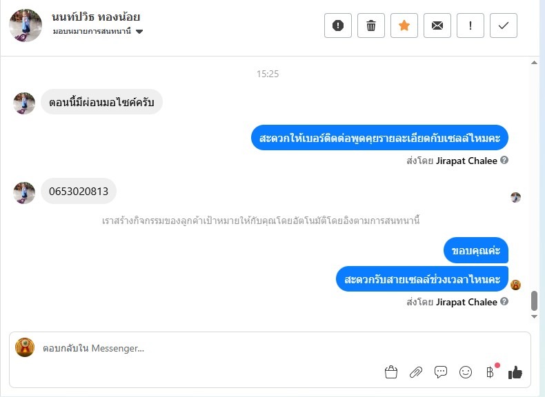Mark conversation done with checkmark
The height and width of the screenshot is (397, 545).
click(x=504, y=26)
